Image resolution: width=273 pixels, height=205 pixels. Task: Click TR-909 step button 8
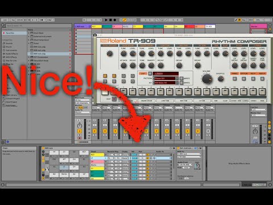(188, 92)
